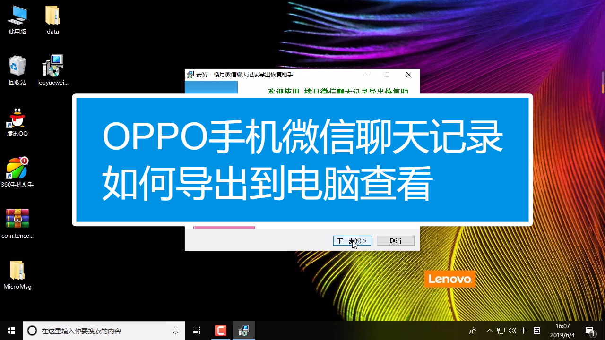Open Task View from taskbar
Screen dimensions: 605x340
[197, 331]
